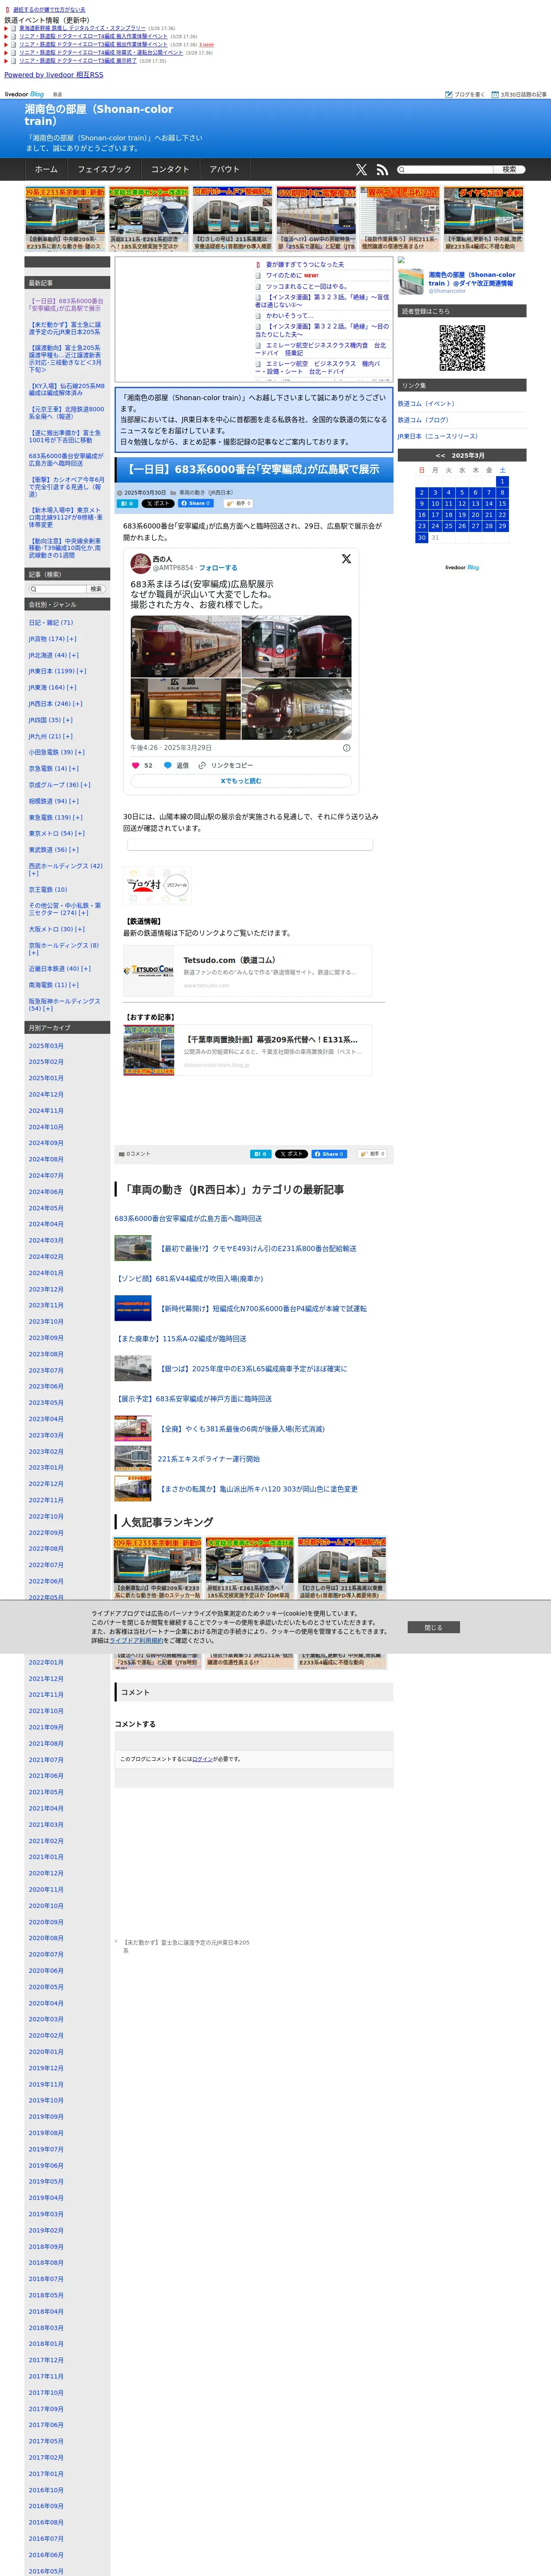Open 2025年03月 monthly archive

(x=46, y=1045)
